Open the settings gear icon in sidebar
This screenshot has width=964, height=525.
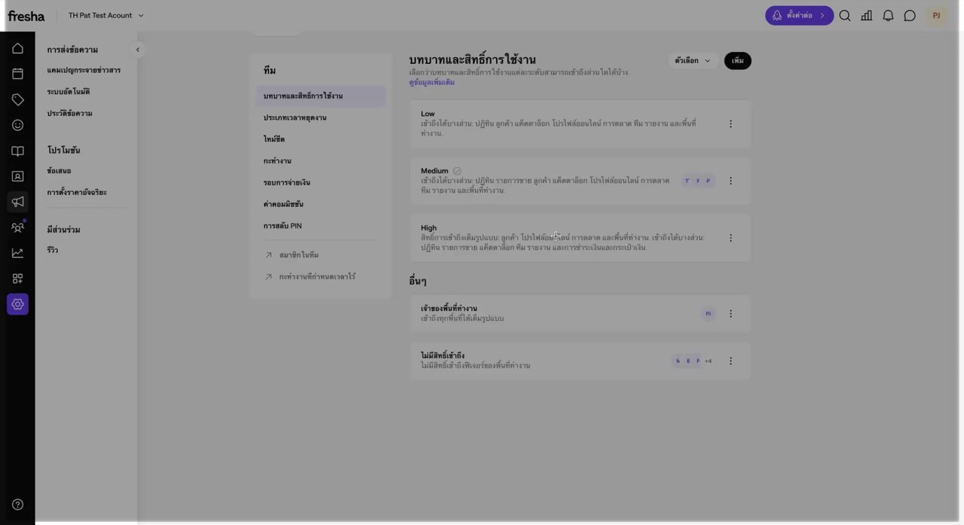coord(17,304)
